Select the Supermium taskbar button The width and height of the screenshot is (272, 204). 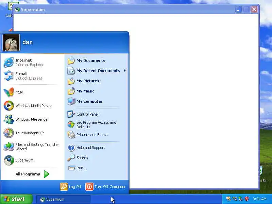tap(63, 199)
